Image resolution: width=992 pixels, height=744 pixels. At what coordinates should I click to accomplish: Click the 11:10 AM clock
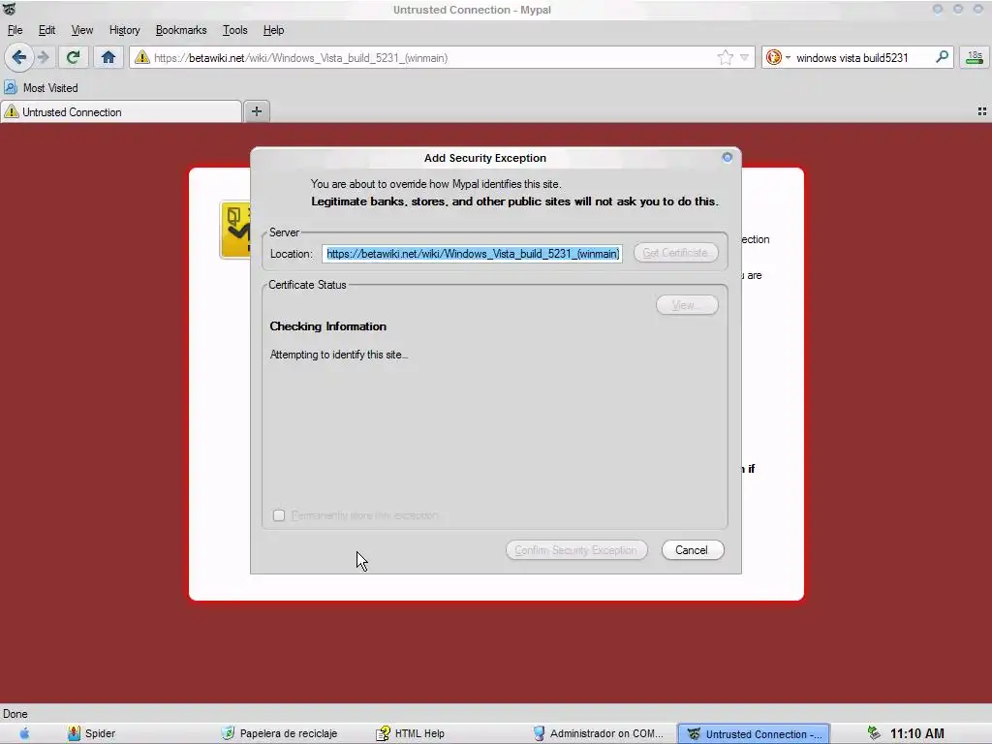pos(916,734)
